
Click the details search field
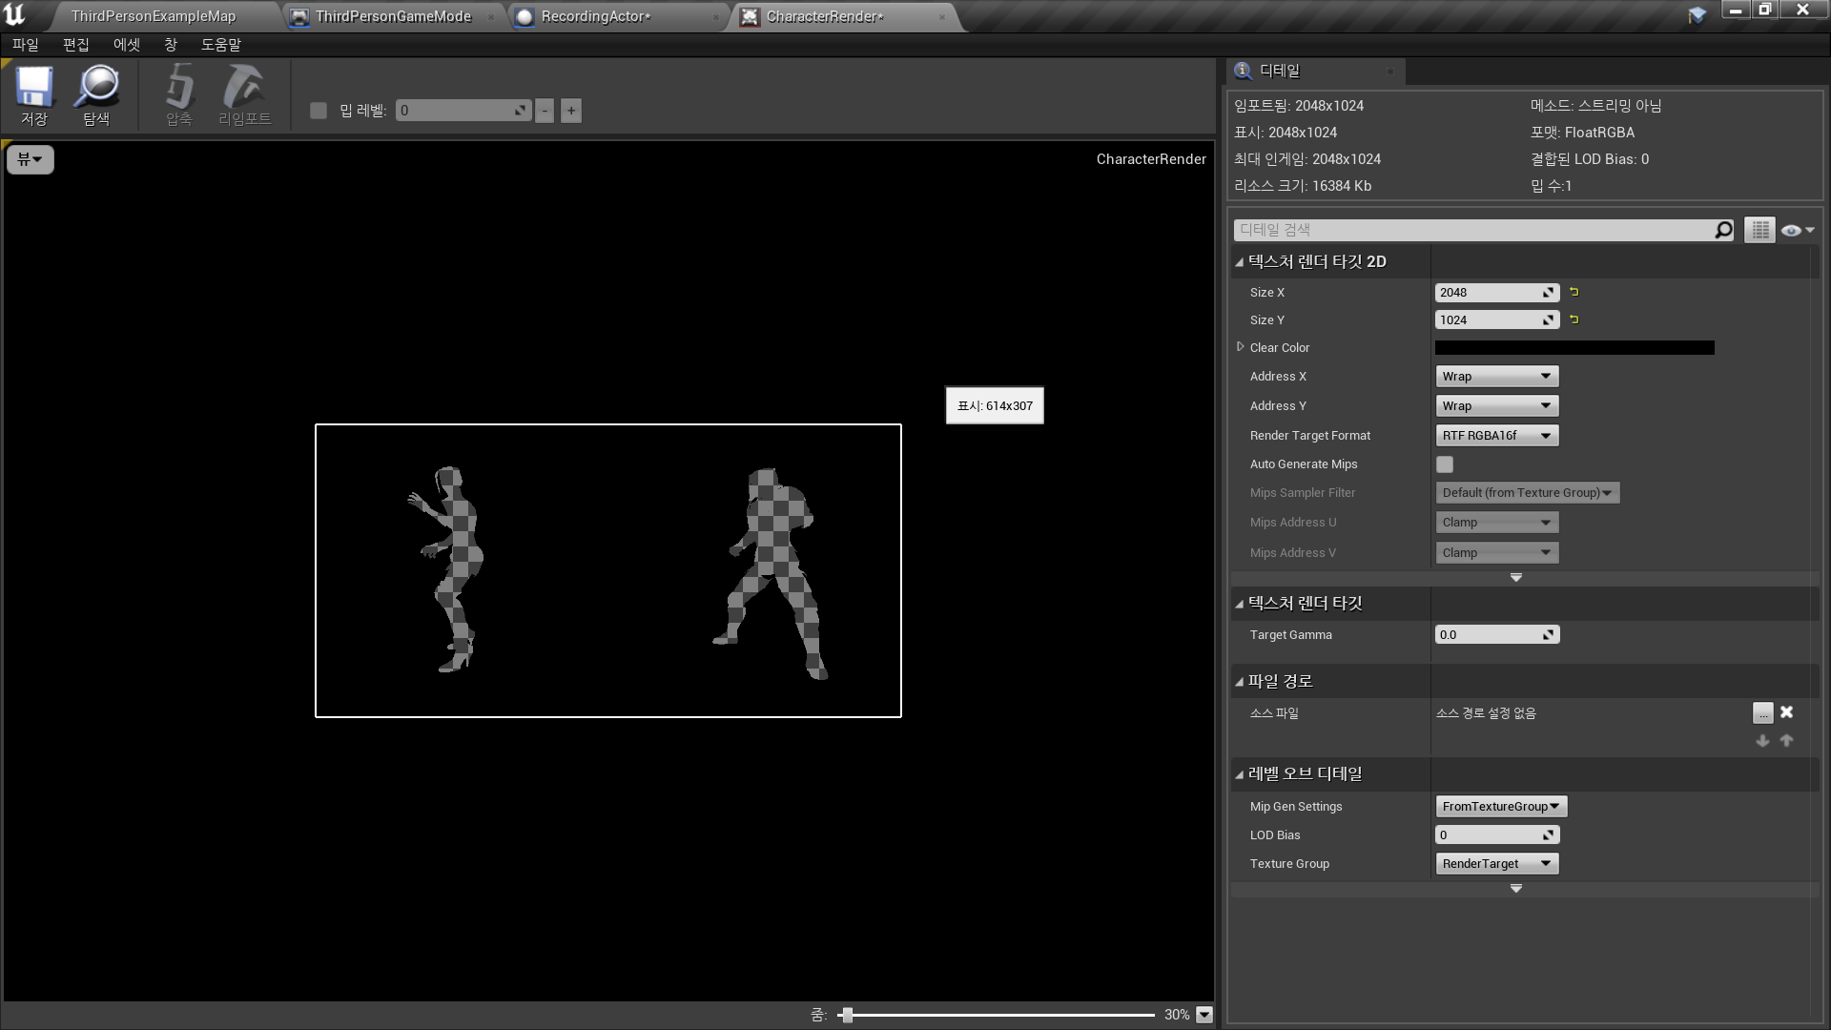point(1473,230)
